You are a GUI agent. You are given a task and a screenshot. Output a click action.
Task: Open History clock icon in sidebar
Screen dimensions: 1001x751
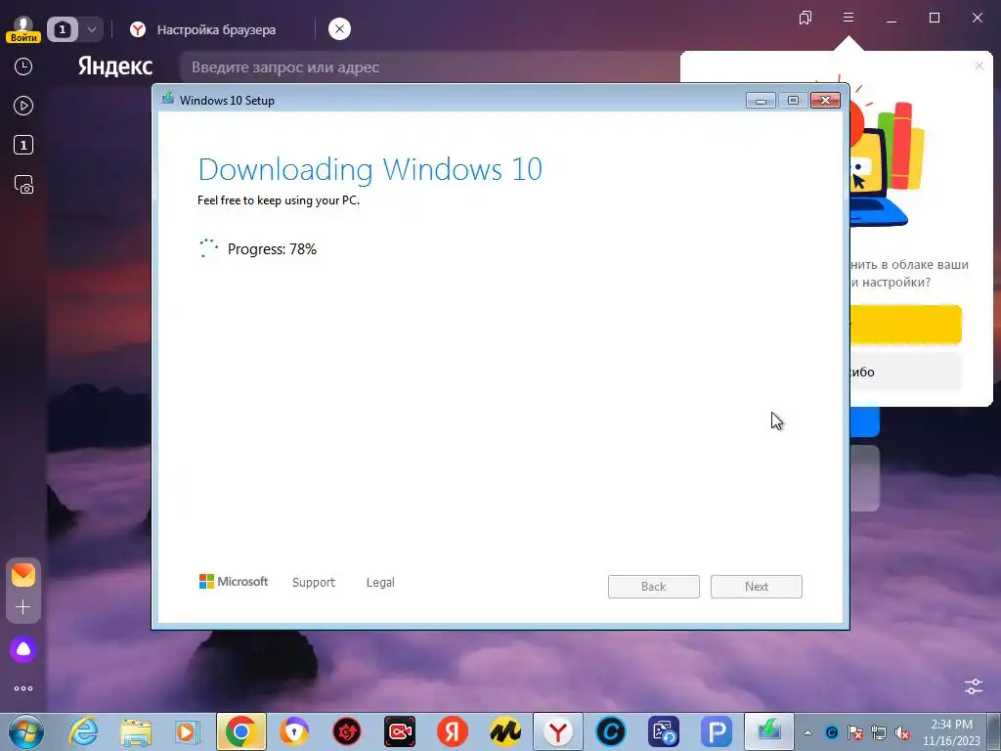tap(23, 66)
